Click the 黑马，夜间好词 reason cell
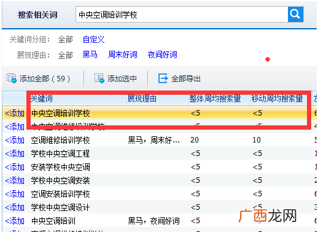The width and height of the screenshot is (318, 233). point(154,221)
